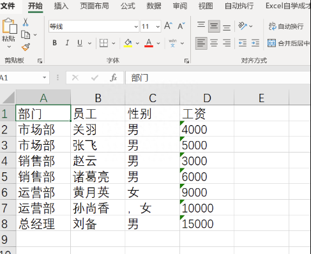The height and width of the screenshot is (254, 311).
Task: Expand the borders dropdown arrow
Action: (x=114, y=43)
